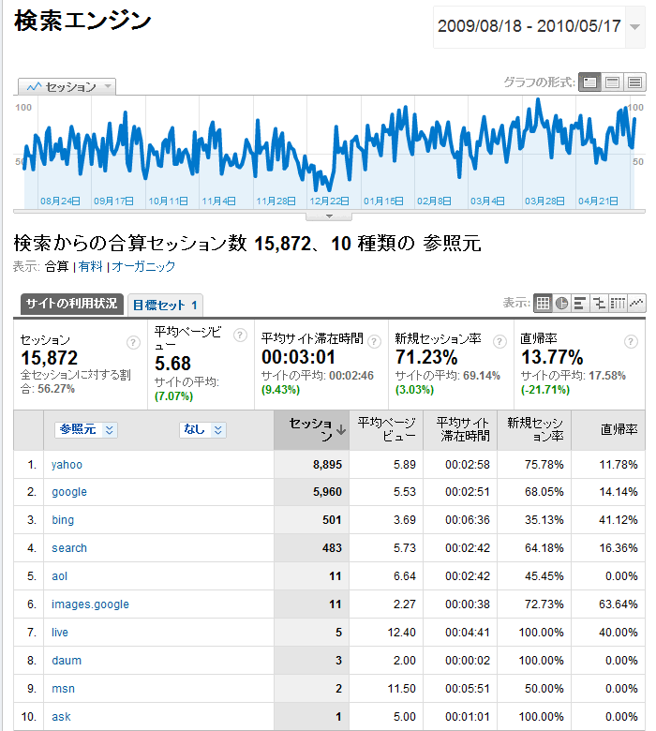Select the 目標セット 1 tab
Viewport: 656px width, 731px height.
[x=165, y=305]
